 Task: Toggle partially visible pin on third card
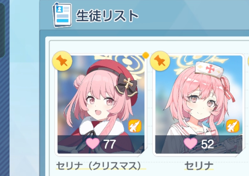(x=248, y=61)
